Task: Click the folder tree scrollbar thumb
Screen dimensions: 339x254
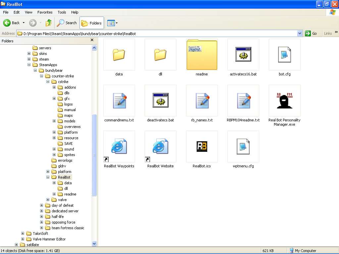Action: point(94,155)
